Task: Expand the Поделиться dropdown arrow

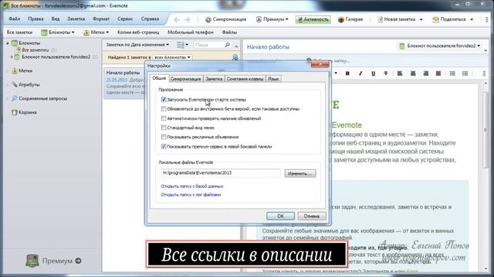Action: (472, 19)
